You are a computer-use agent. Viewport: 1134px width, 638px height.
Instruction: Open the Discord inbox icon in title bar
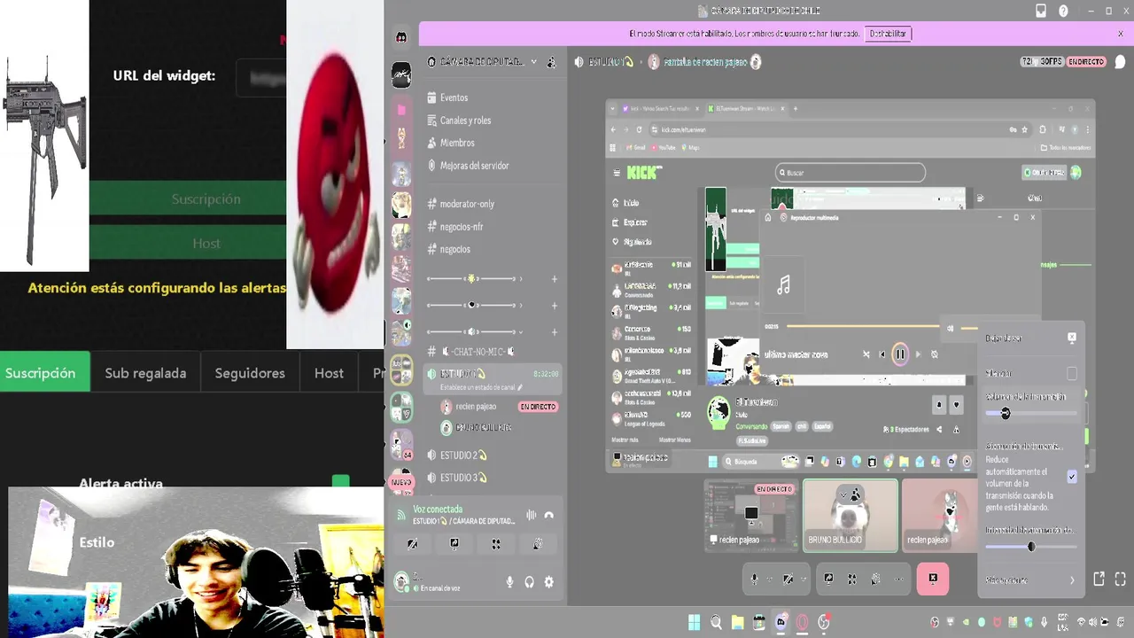click(1041, 11)
